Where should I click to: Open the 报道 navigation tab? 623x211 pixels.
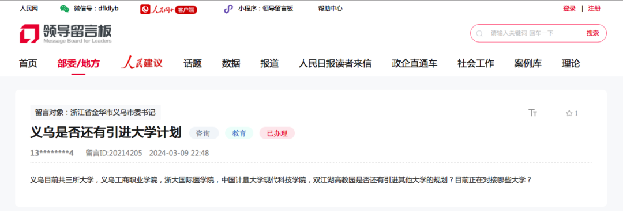(x=269, y=63)
